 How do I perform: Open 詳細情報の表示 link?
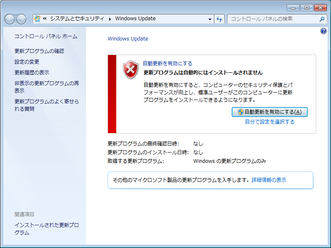(269, 180)
